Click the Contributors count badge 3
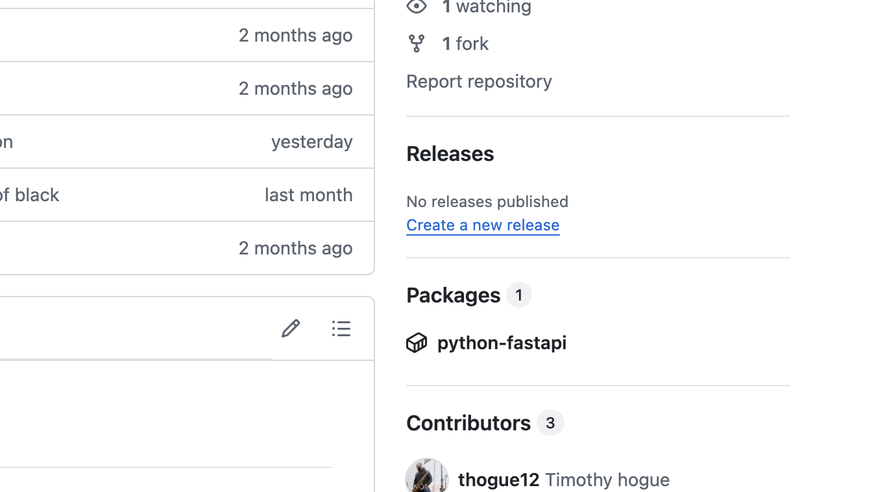 coord(550,423)
